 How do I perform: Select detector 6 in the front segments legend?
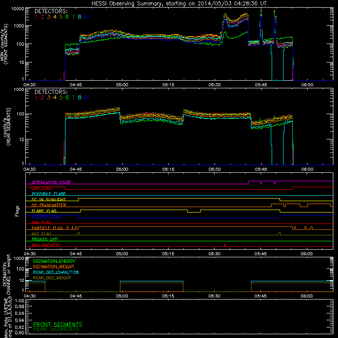click(x=67, y=17)
